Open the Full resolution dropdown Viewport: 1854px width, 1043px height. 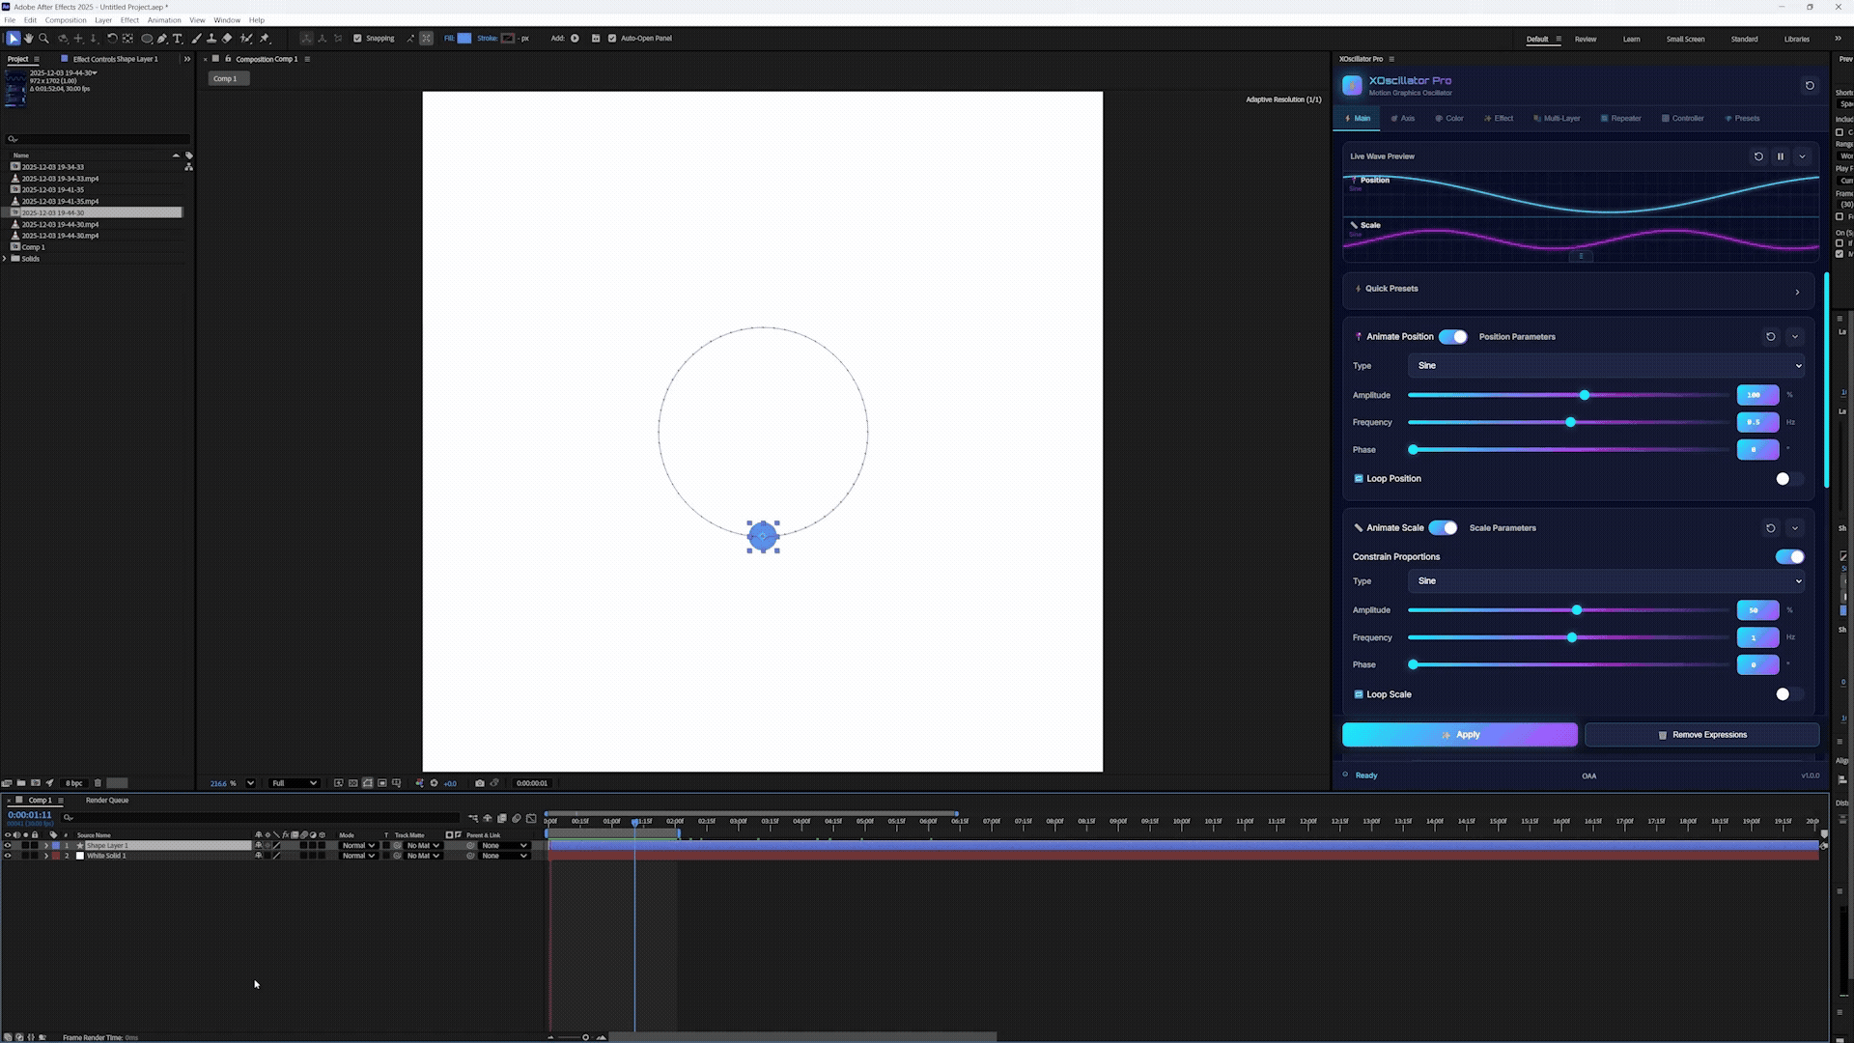[294, 783]
